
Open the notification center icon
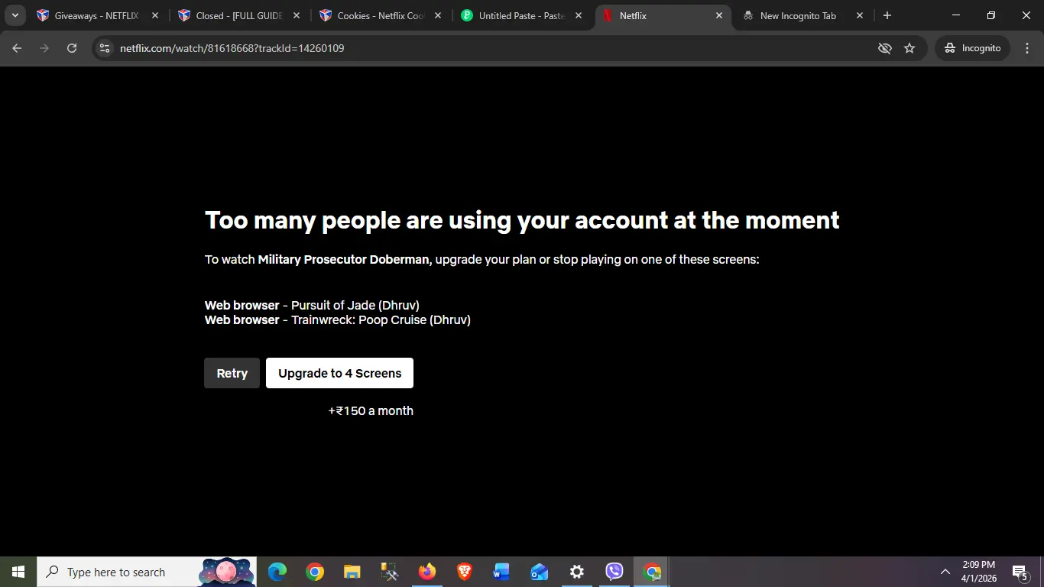1020,572
